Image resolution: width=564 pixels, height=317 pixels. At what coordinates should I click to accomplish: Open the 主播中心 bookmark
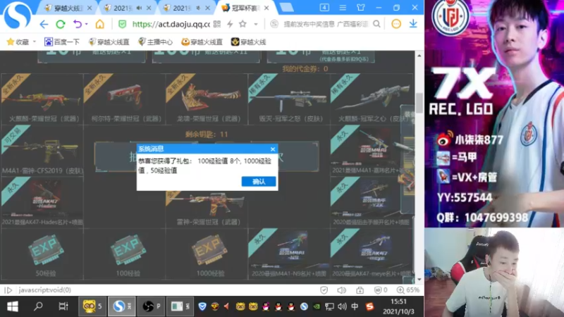click(155, 42)
